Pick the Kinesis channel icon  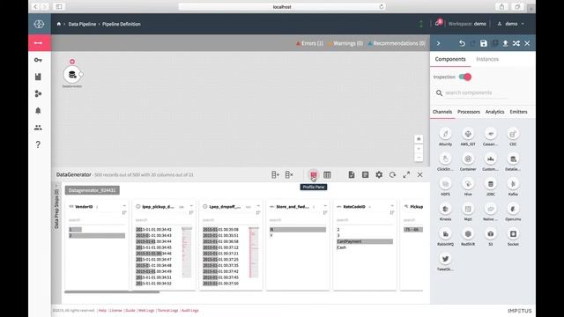(445, 209)
